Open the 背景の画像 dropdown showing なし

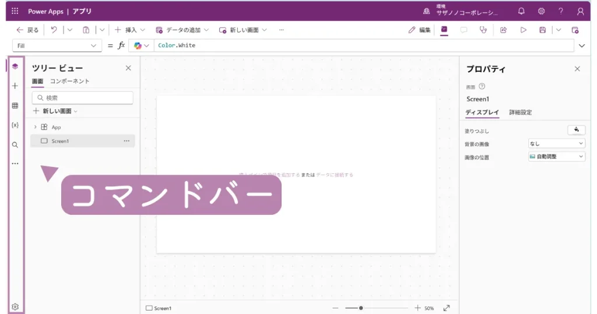point(556,143)
